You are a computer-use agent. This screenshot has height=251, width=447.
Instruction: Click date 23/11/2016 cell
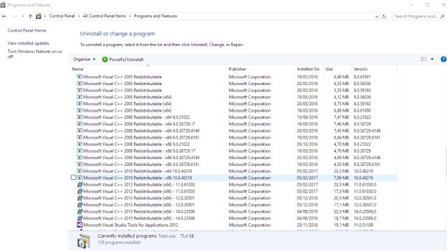[307, 225]
